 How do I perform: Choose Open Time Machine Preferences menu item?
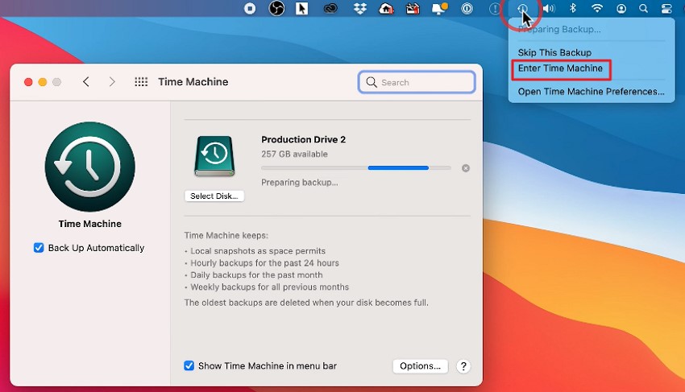tap(592, 92)
